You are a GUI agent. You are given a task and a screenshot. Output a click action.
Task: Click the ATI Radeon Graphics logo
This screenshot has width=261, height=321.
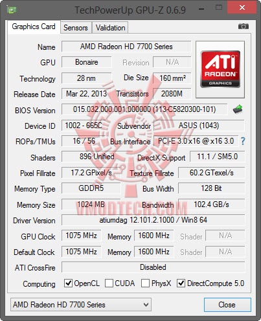220,69
